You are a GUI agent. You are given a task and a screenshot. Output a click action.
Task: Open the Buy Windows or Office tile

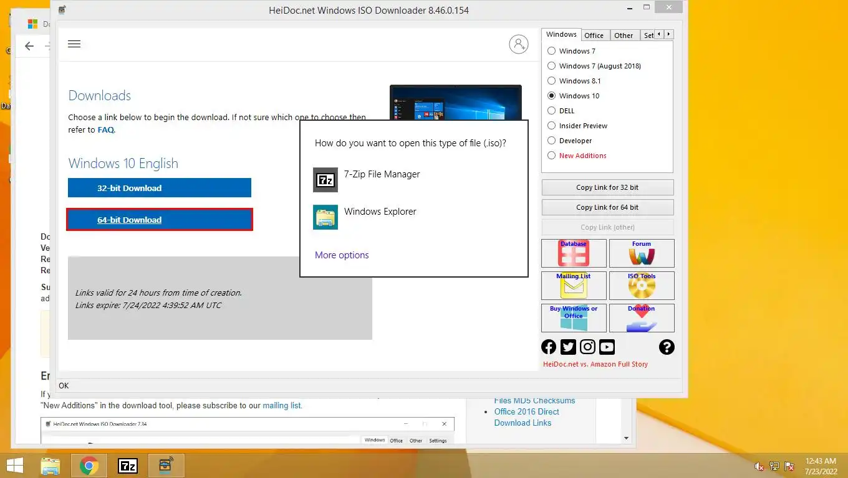[x=574, y=318]
